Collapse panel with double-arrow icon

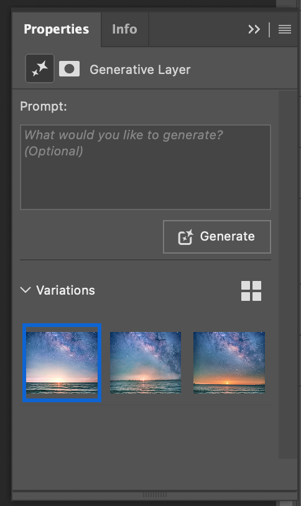[254, 29]
